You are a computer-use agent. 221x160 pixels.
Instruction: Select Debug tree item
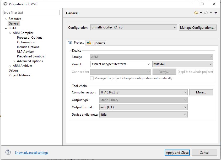click(13, 70)
